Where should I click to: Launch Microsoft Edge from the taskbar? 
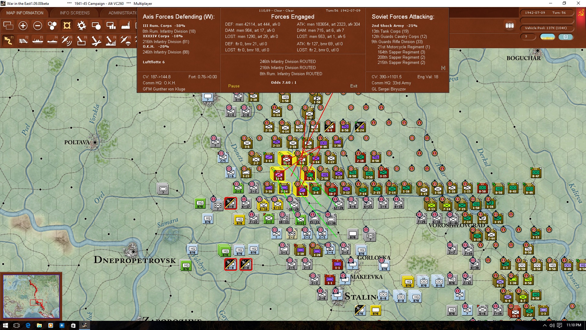click(x=28, y=325)
